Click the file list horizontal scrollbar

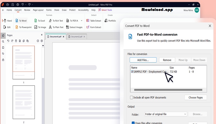(168, 90)
